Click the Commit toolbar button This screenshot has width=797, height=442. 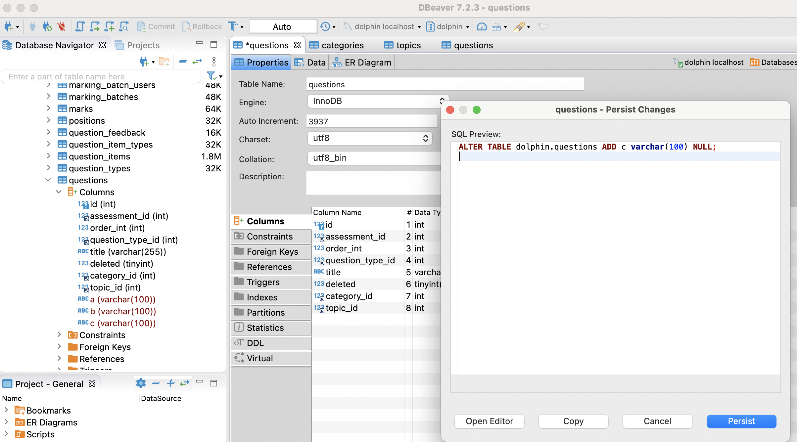coord(156,26)
